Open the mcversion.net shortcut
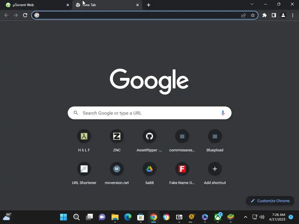Image resolution: width=299 pixels, height=224 pixels. pos(117,173)
